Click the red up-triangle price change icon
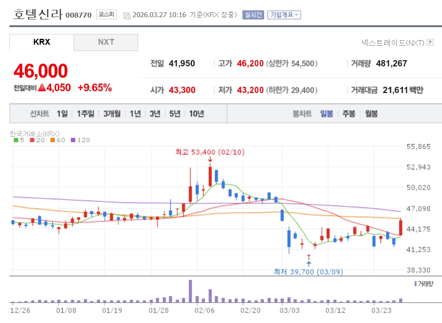442x323 pixels. point(42,88)
